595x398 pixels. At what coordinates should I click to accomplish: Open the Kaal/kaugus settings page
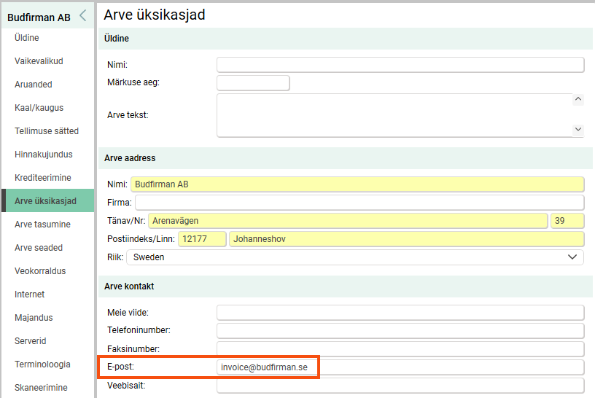tap(39, 108)
